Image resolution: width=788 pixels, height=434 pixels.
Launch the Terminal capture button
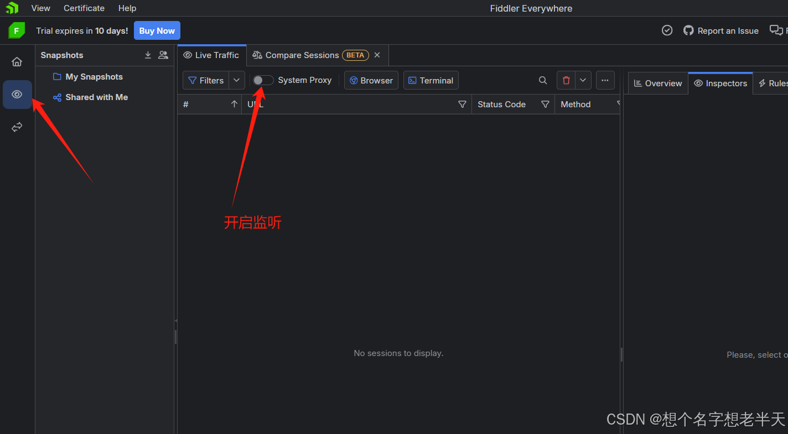click(x=431, y=81)
